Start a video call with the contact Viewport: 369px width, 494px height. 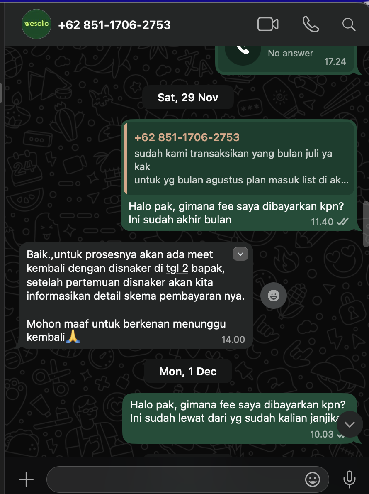[x=268, y=24]
